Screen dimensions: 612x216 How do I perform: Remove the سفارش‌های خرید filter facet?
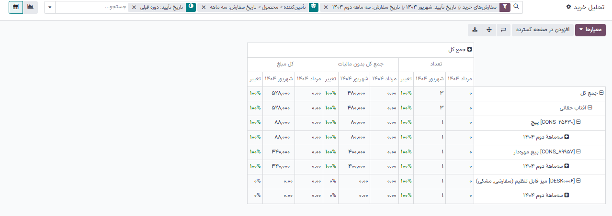pyautogui.click(x=326, y=8)
